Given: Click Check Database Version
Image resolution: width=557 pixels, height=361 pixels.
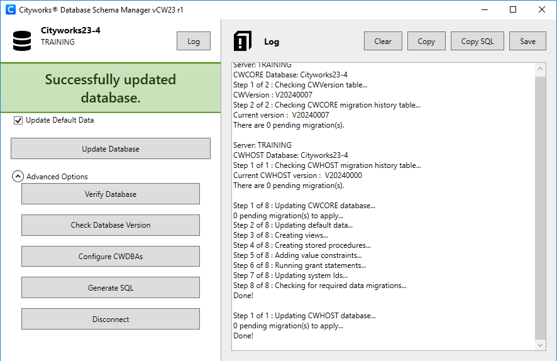Looking at the screenshot, I should click(111, 225).
